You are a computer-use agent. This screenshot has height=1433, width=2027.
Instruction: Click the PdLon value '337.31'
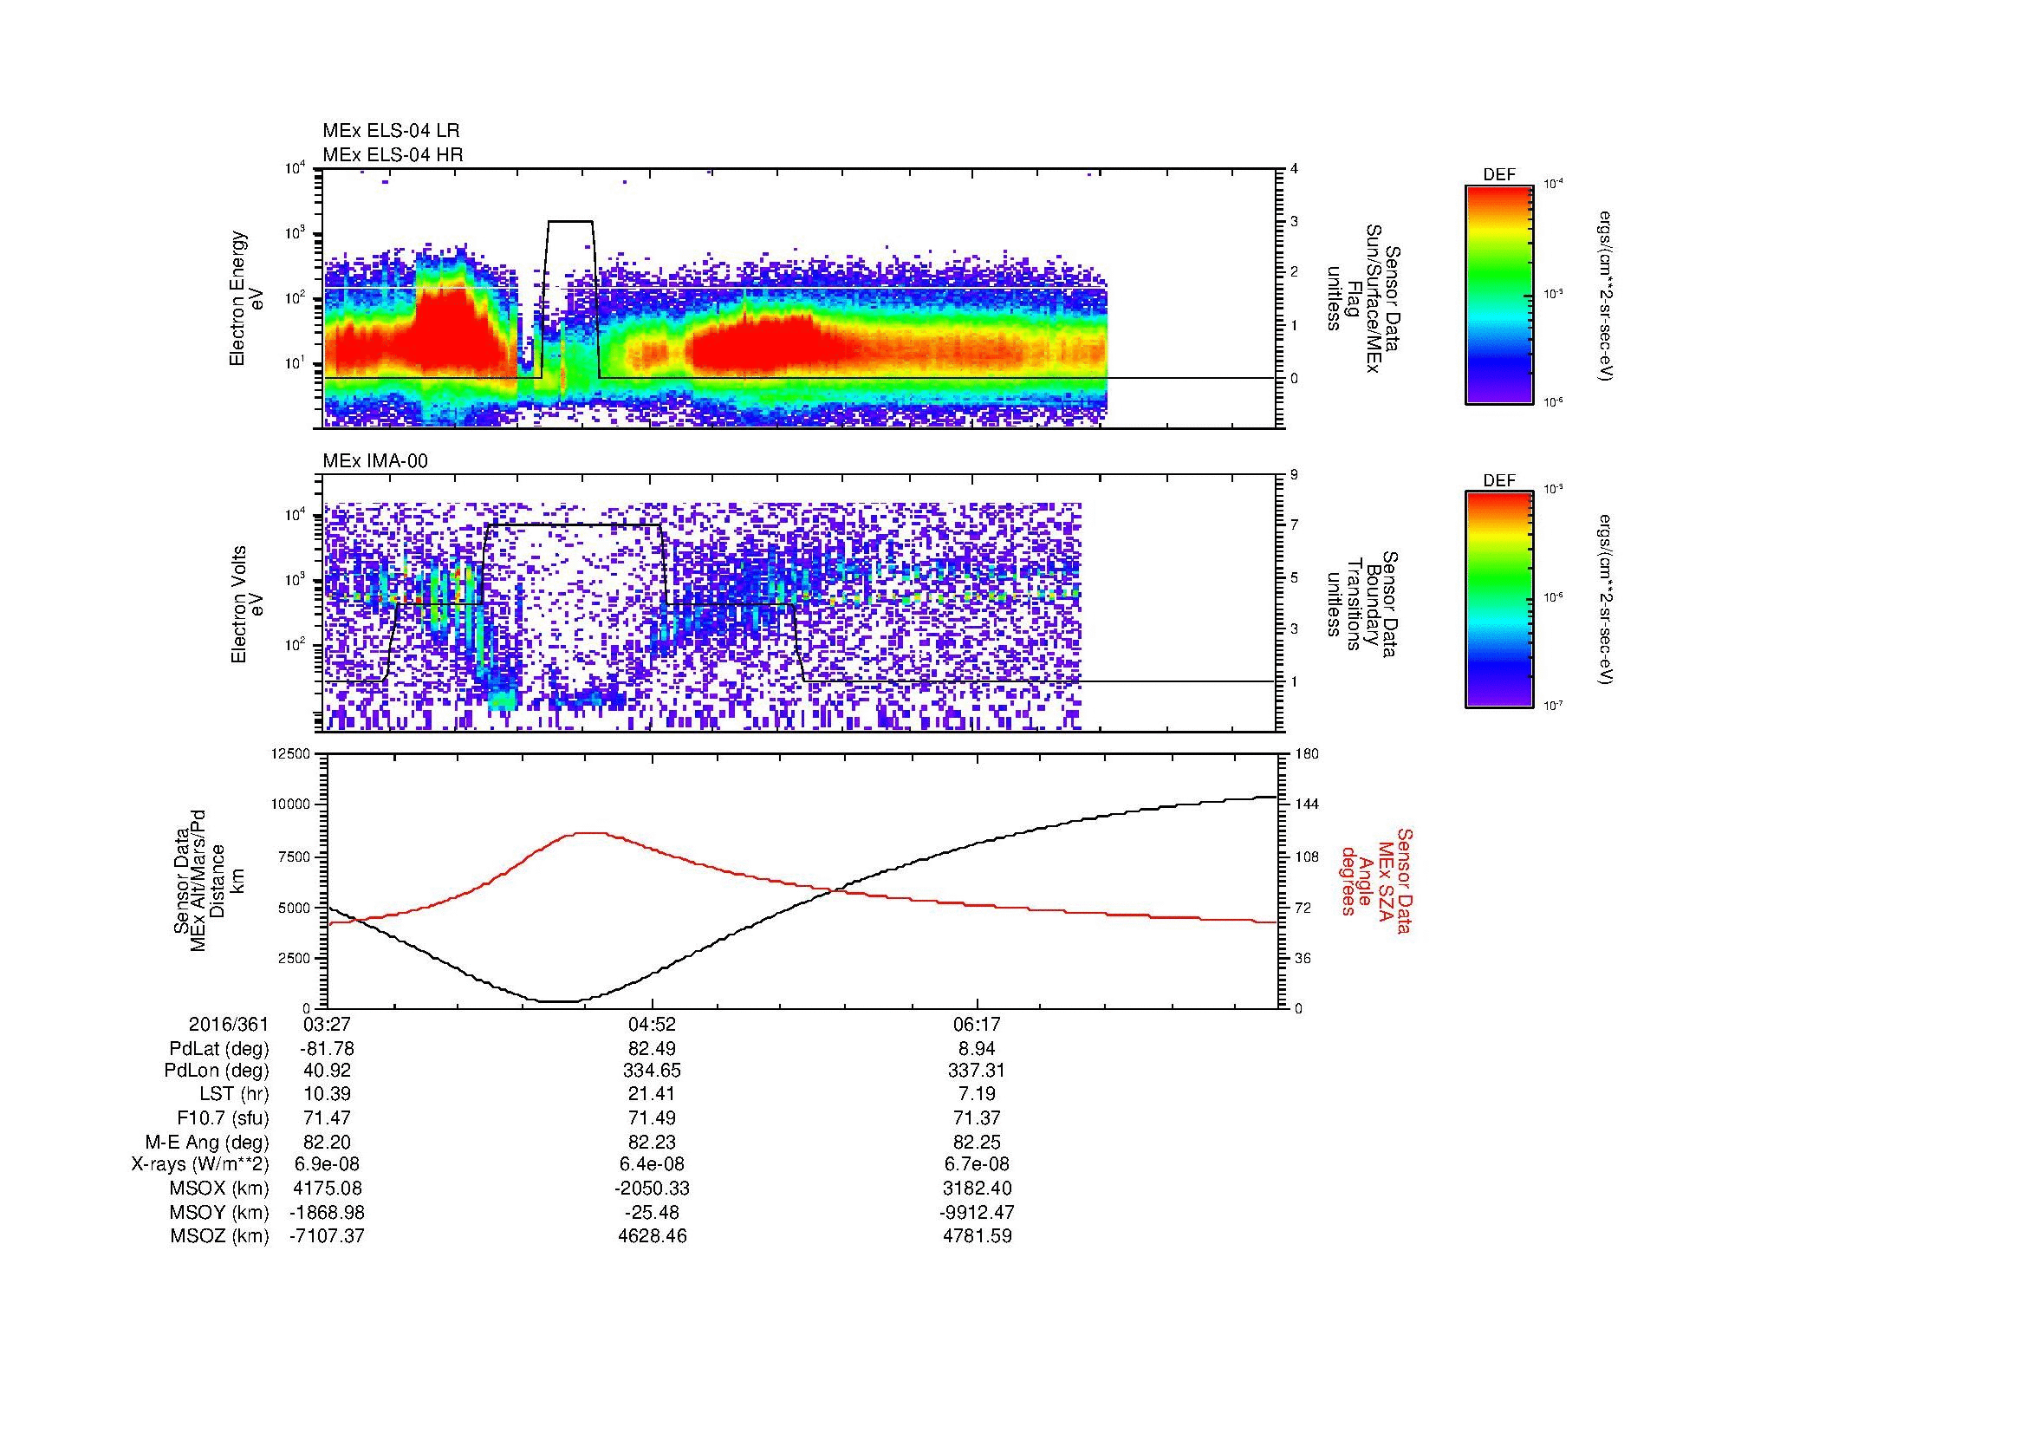click(978, 1071)
